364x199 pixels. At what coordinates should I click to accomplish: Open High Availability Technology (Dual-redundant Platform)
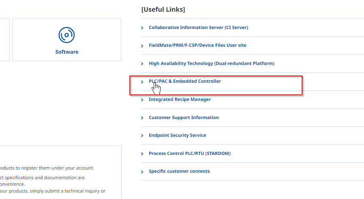click(212, 63)
